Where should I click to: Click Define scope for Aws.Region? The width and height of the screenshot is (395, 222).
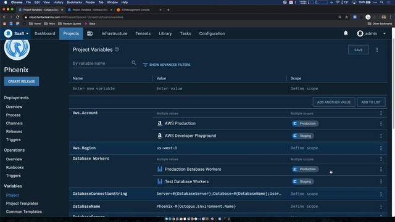coord(304,148)
